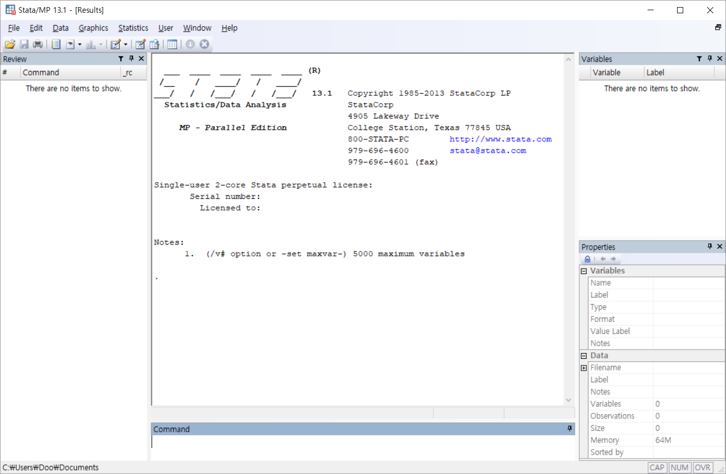
Task: Open the Data menu
Action: pyautogui.click(x=61, y=28)
